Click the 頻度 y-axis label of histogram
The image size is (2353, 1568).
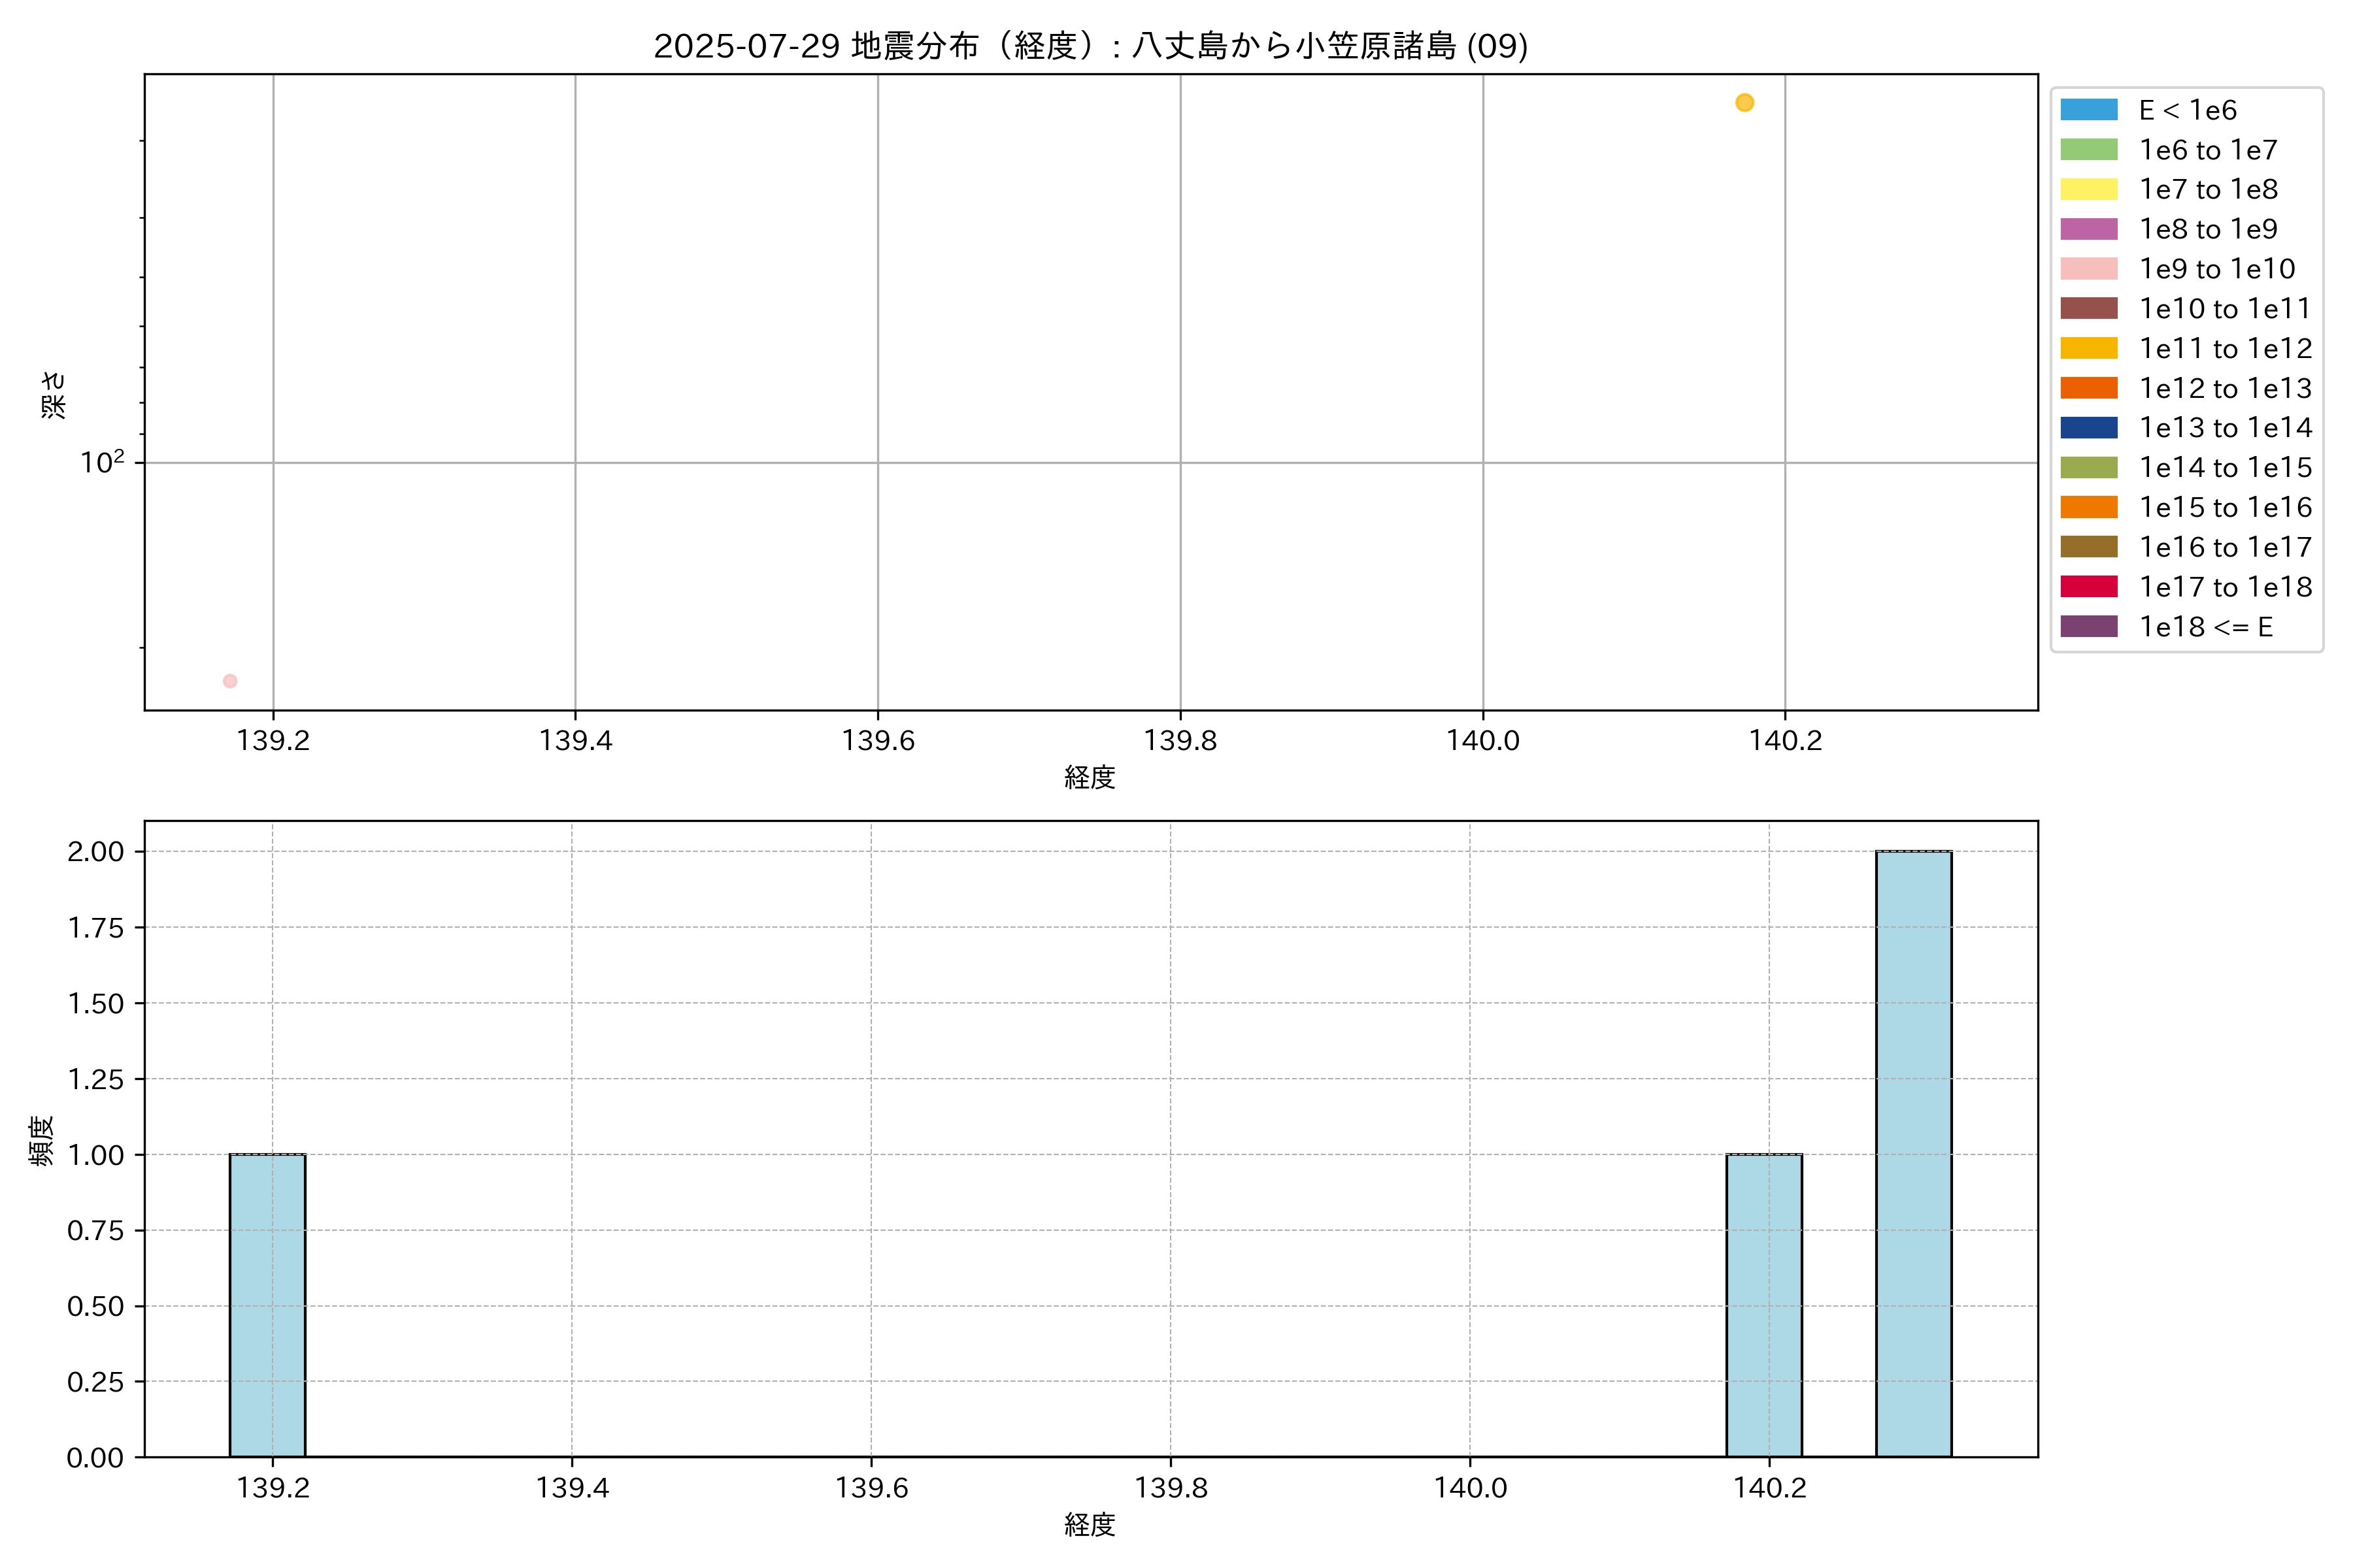click(x=41, y=1140)
